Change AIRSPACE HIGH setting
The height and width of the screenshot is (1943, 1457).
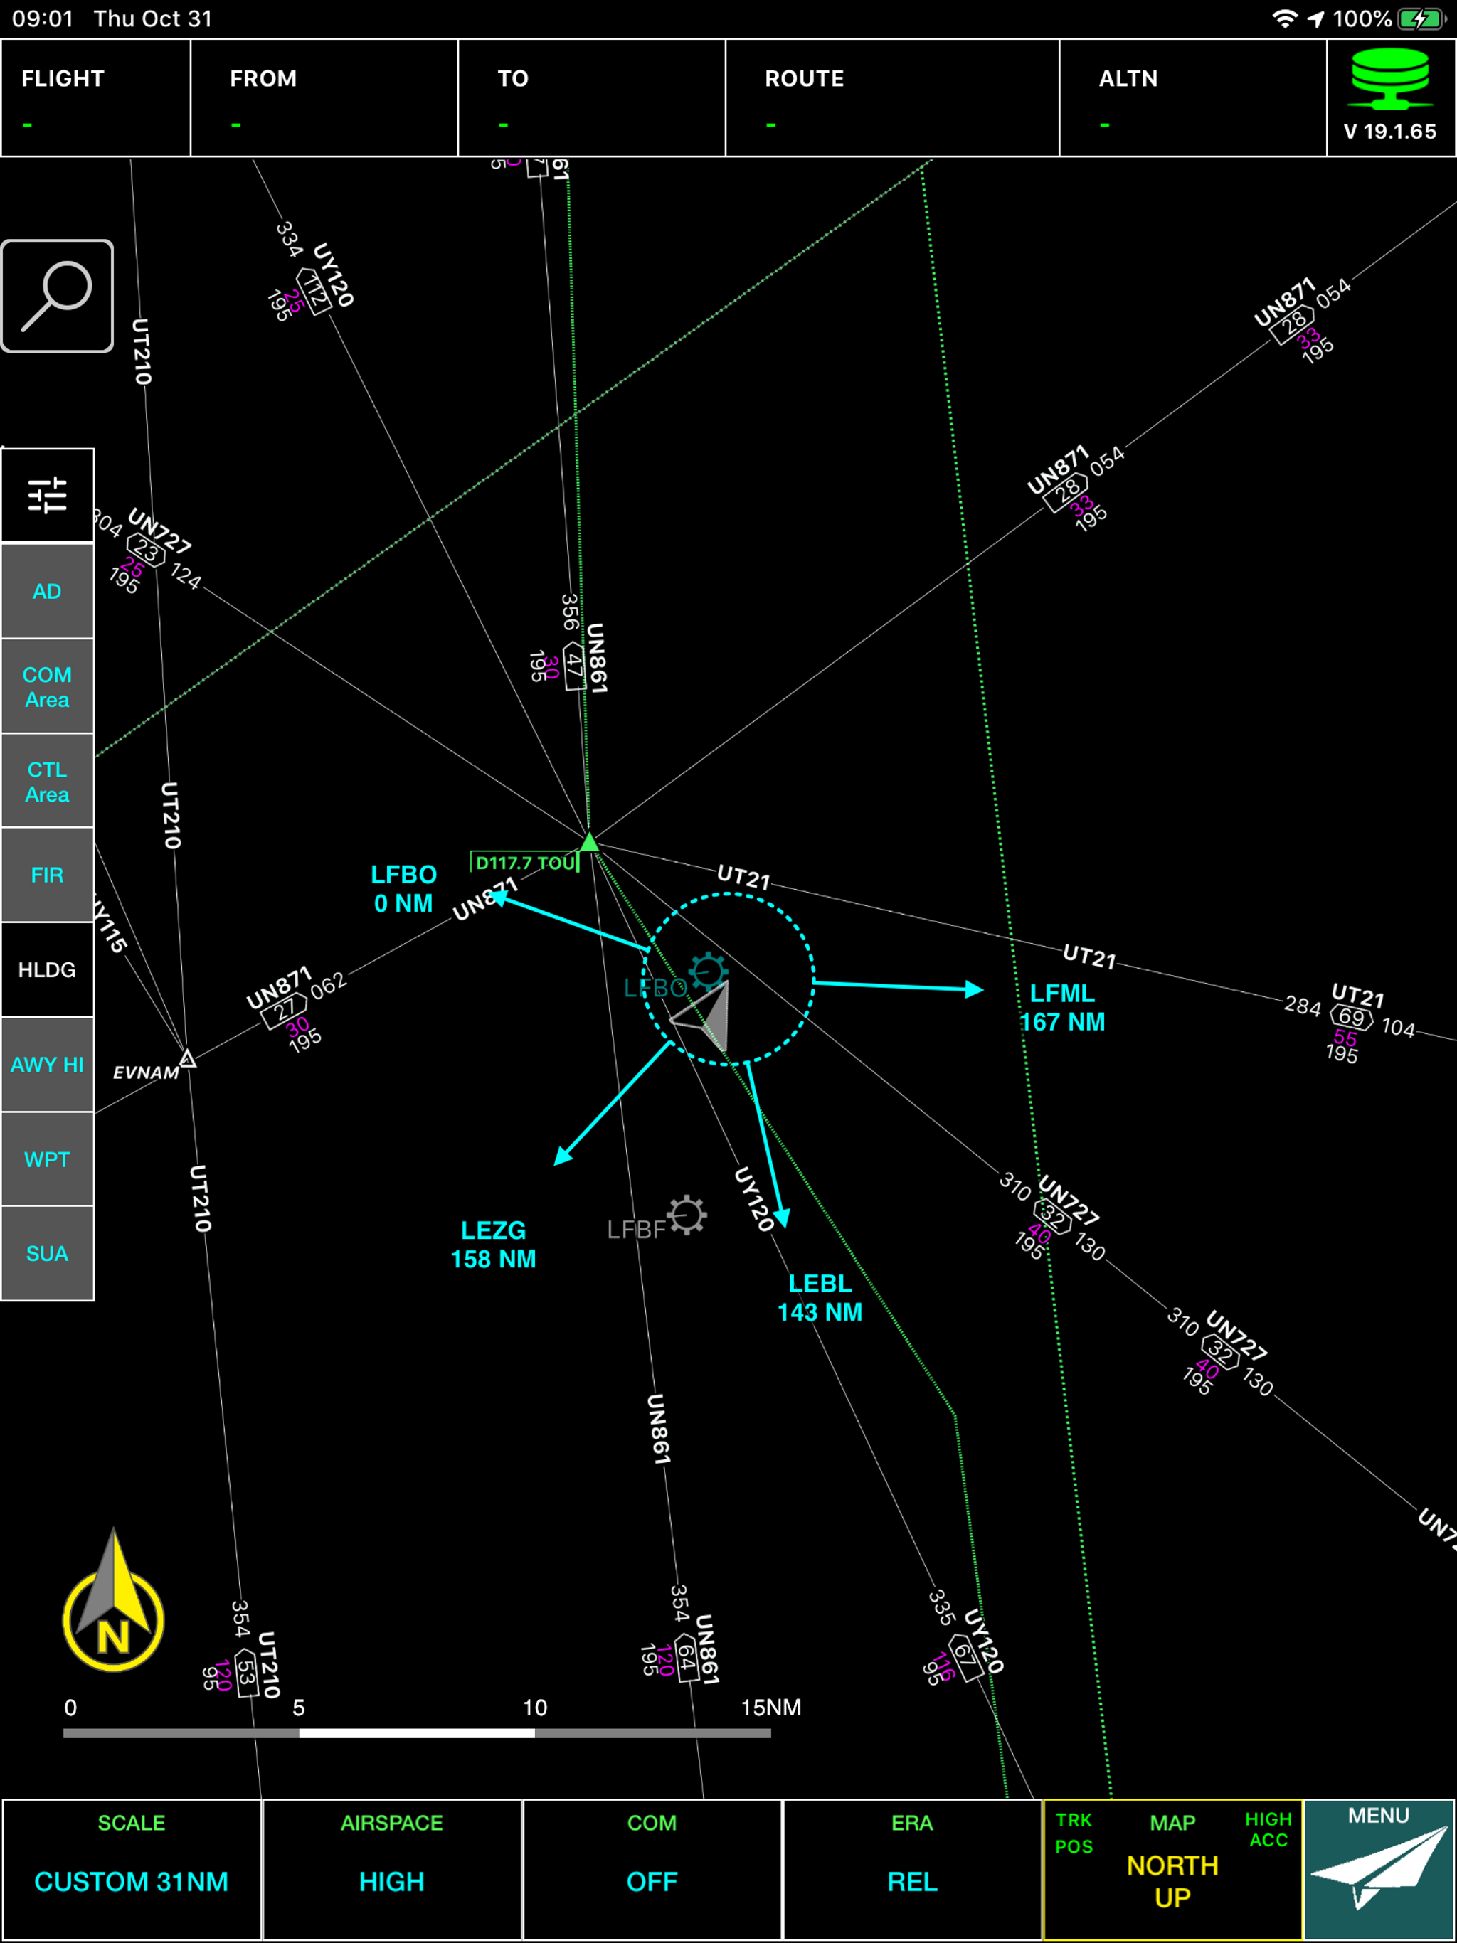coord(392,1868)
